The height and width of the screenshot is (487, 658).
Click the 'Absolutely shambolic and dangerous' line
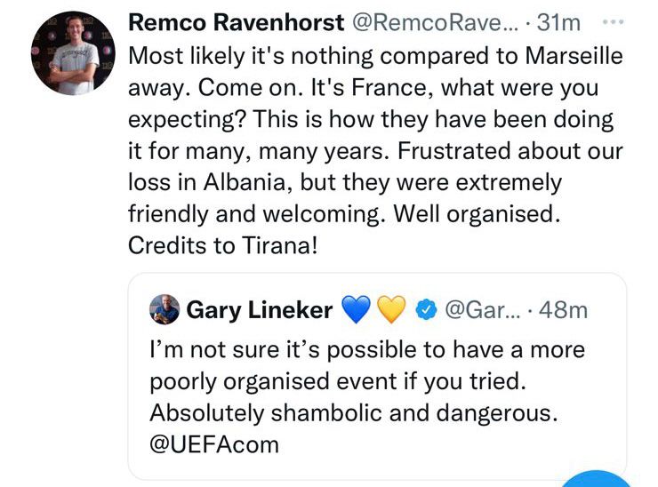coord(354,412)
